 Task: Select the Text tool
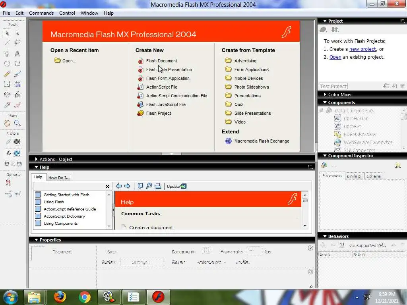point(17,54)
